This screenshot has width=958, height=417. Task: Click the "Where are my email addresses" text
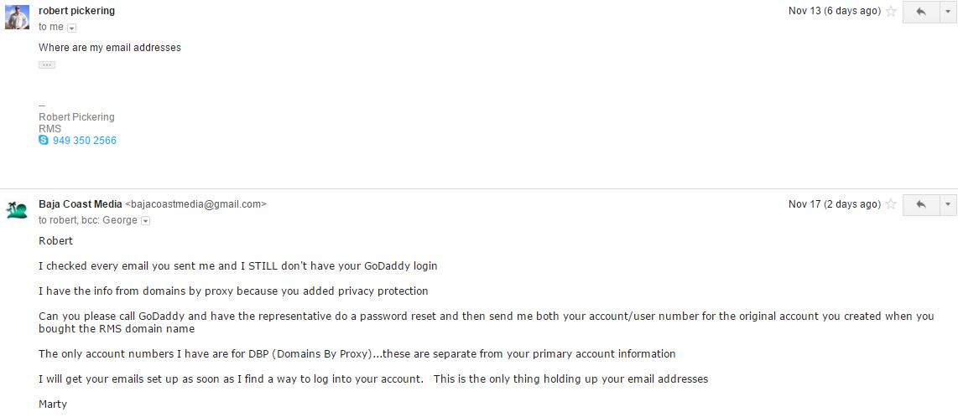[x=110, y=48]
